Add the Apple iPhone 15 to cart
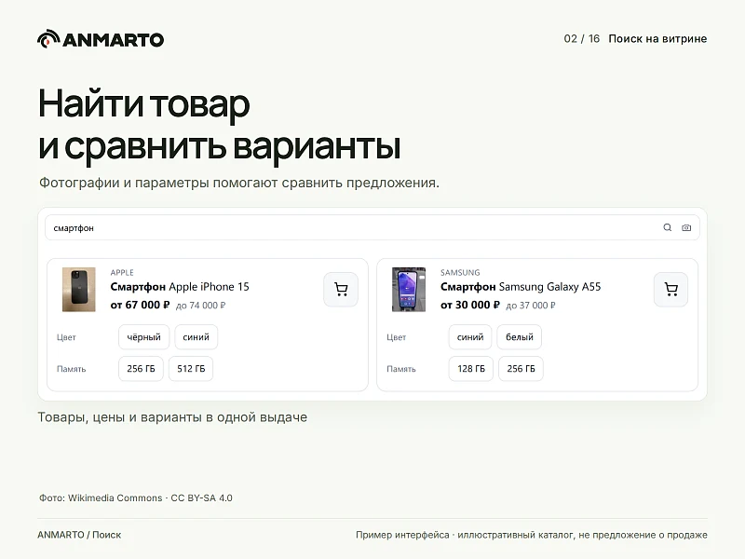Viewport: 745px width, 559px height. tap(341, 290)
